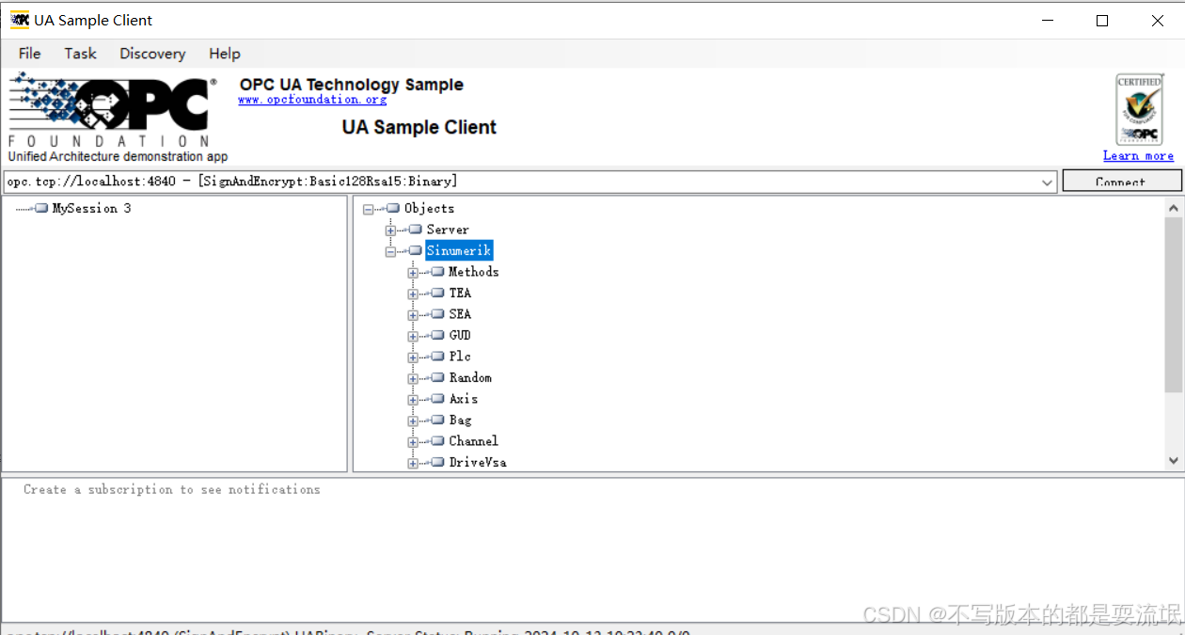Click the Connect button
Viewport: 1185px width, 635px height.
coord(1122,181)
